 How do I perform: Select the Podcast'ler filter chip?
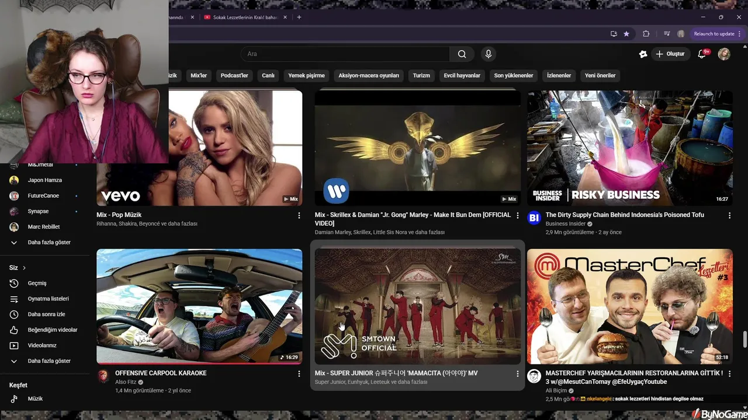[234, 75]
